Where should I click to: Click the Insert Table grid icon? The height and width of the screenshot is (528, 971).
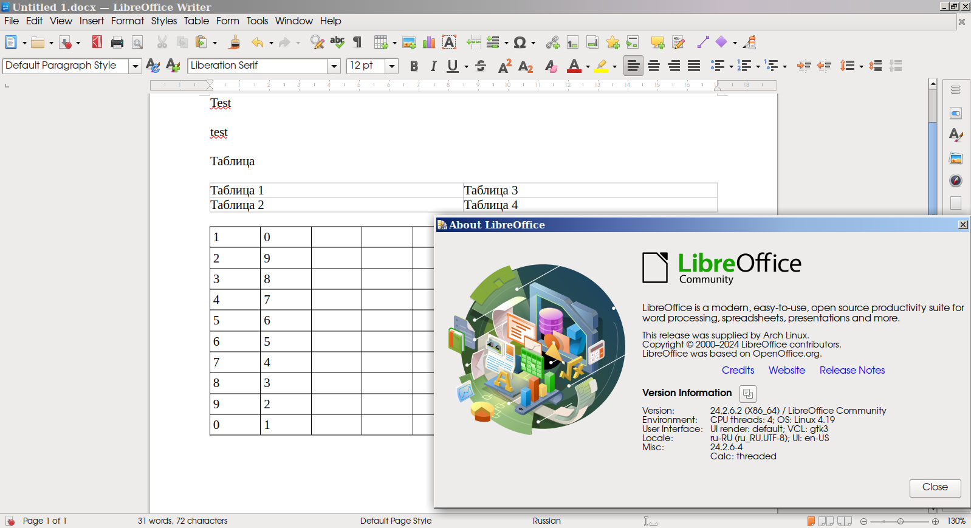click(x=381, y=42)
